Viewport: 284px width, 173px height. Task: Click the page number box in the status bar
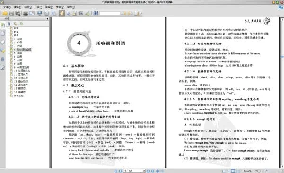[x=133, y=171]
